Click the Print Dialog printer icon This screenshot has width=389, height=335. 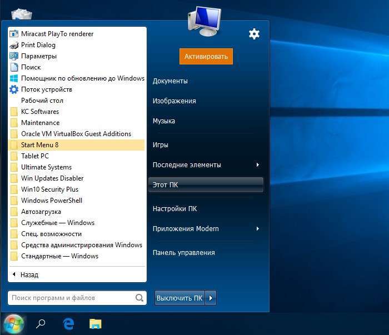14,45
